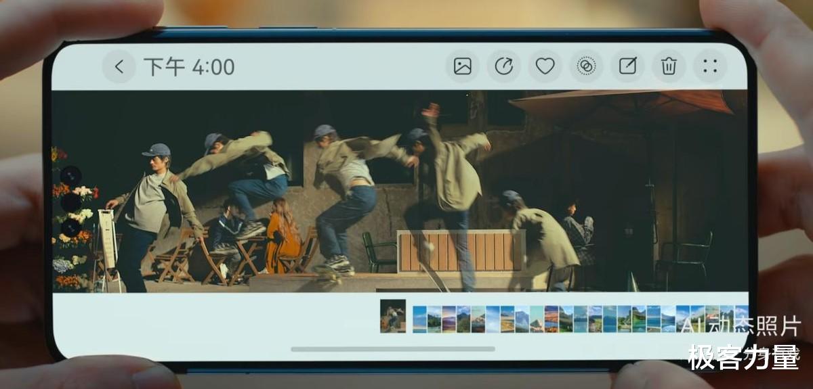Tap the back arrow button

pos(119,66)
